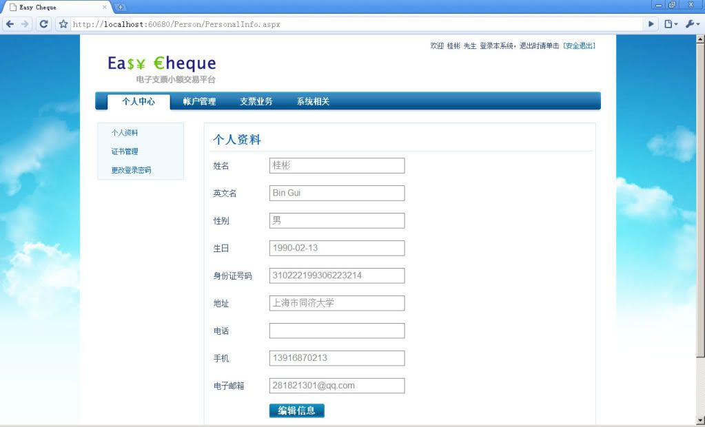Close the Easy Cheque tab
The height and width of the screenshot is (427, 705).
point(104,7)
